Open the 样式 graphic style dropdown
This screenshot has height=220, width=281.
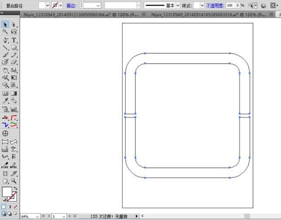tap(202, 6)
